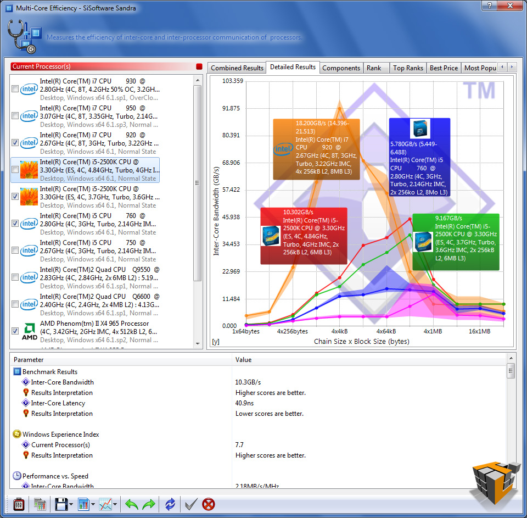Open the Components tab

[341, 68]
